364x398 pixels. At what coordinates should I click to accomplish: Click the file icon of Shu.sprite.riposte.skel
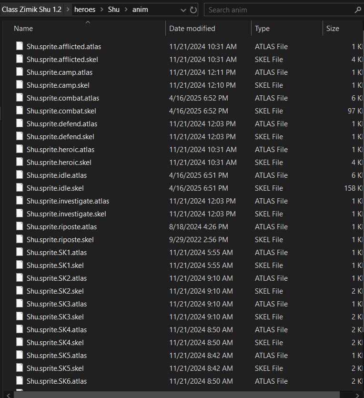(20, 239)
